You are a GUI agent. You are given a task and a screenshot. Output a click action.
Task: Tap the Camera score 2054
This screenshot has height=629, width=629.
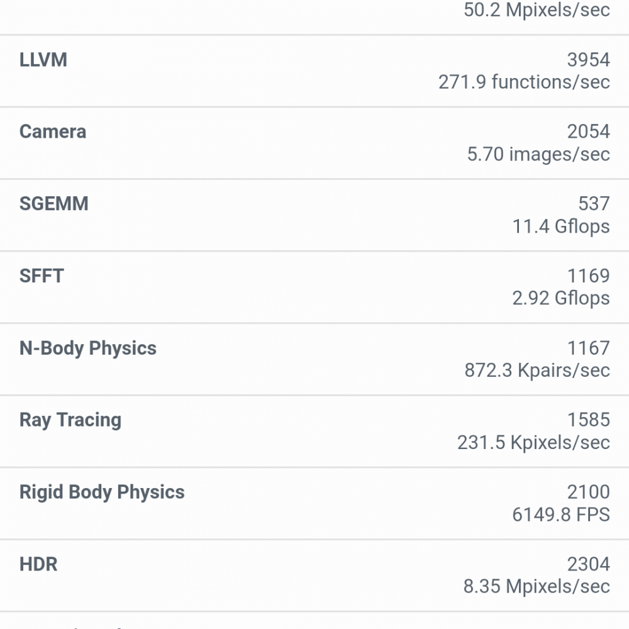pos(589,131)
